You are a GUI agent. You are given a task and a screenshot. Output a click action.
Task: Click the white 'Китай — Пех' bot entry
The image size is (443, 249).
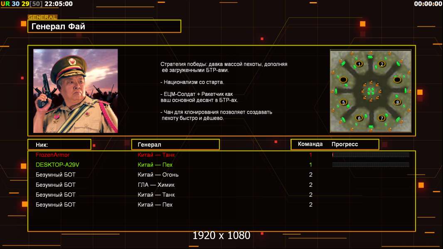(155, 205)
